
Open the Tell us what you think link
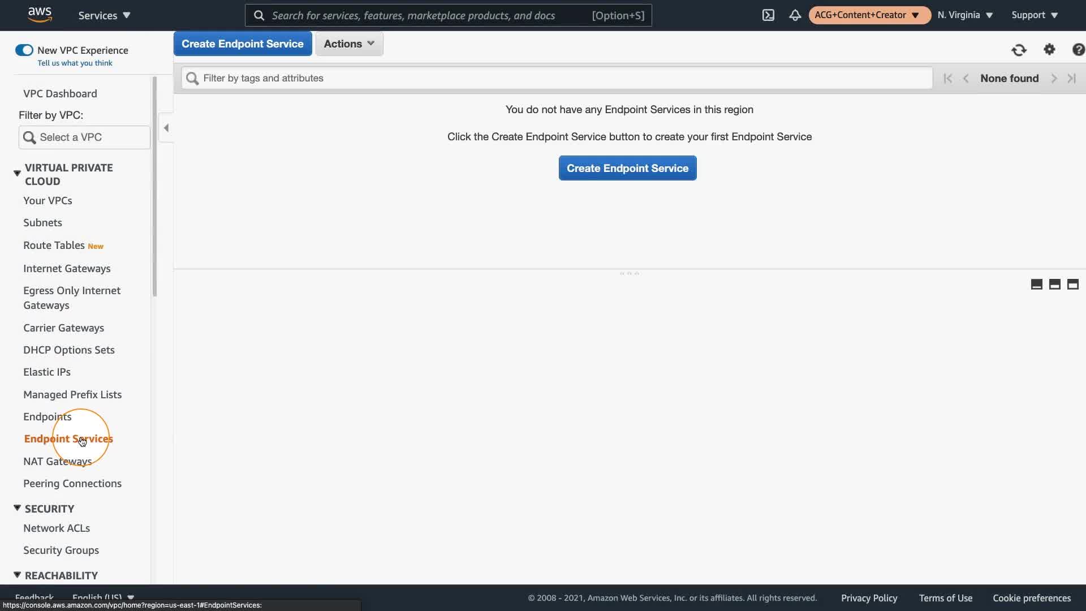pos(75,63)
